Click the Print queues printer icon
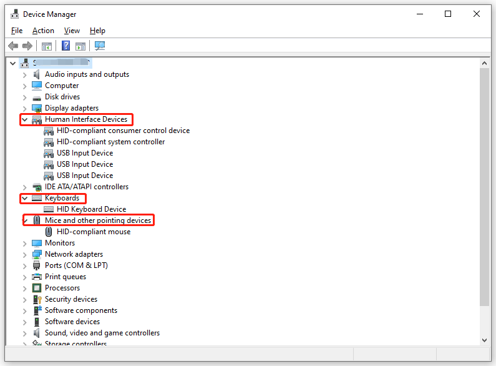The height and width of the screenshot is (366, 496). [x=37, y=277]
